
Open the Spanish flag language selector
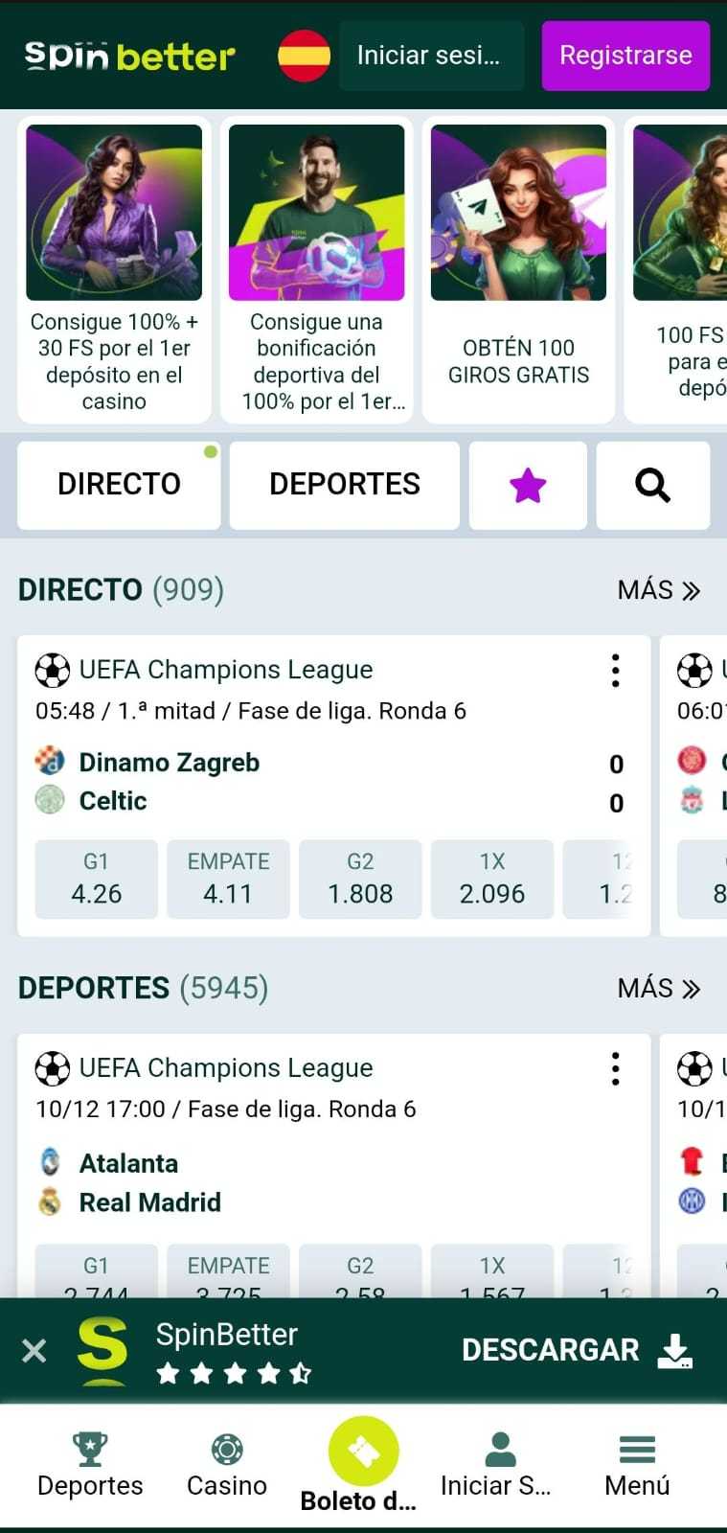[304, 56]
